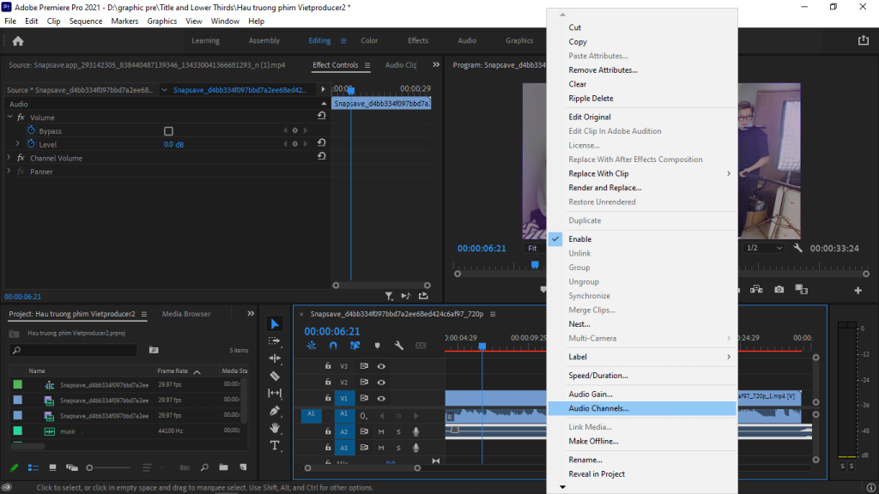879x494 pixels.
Task: Select the Track Select Forward tool
Action: [x=275, y=340]
